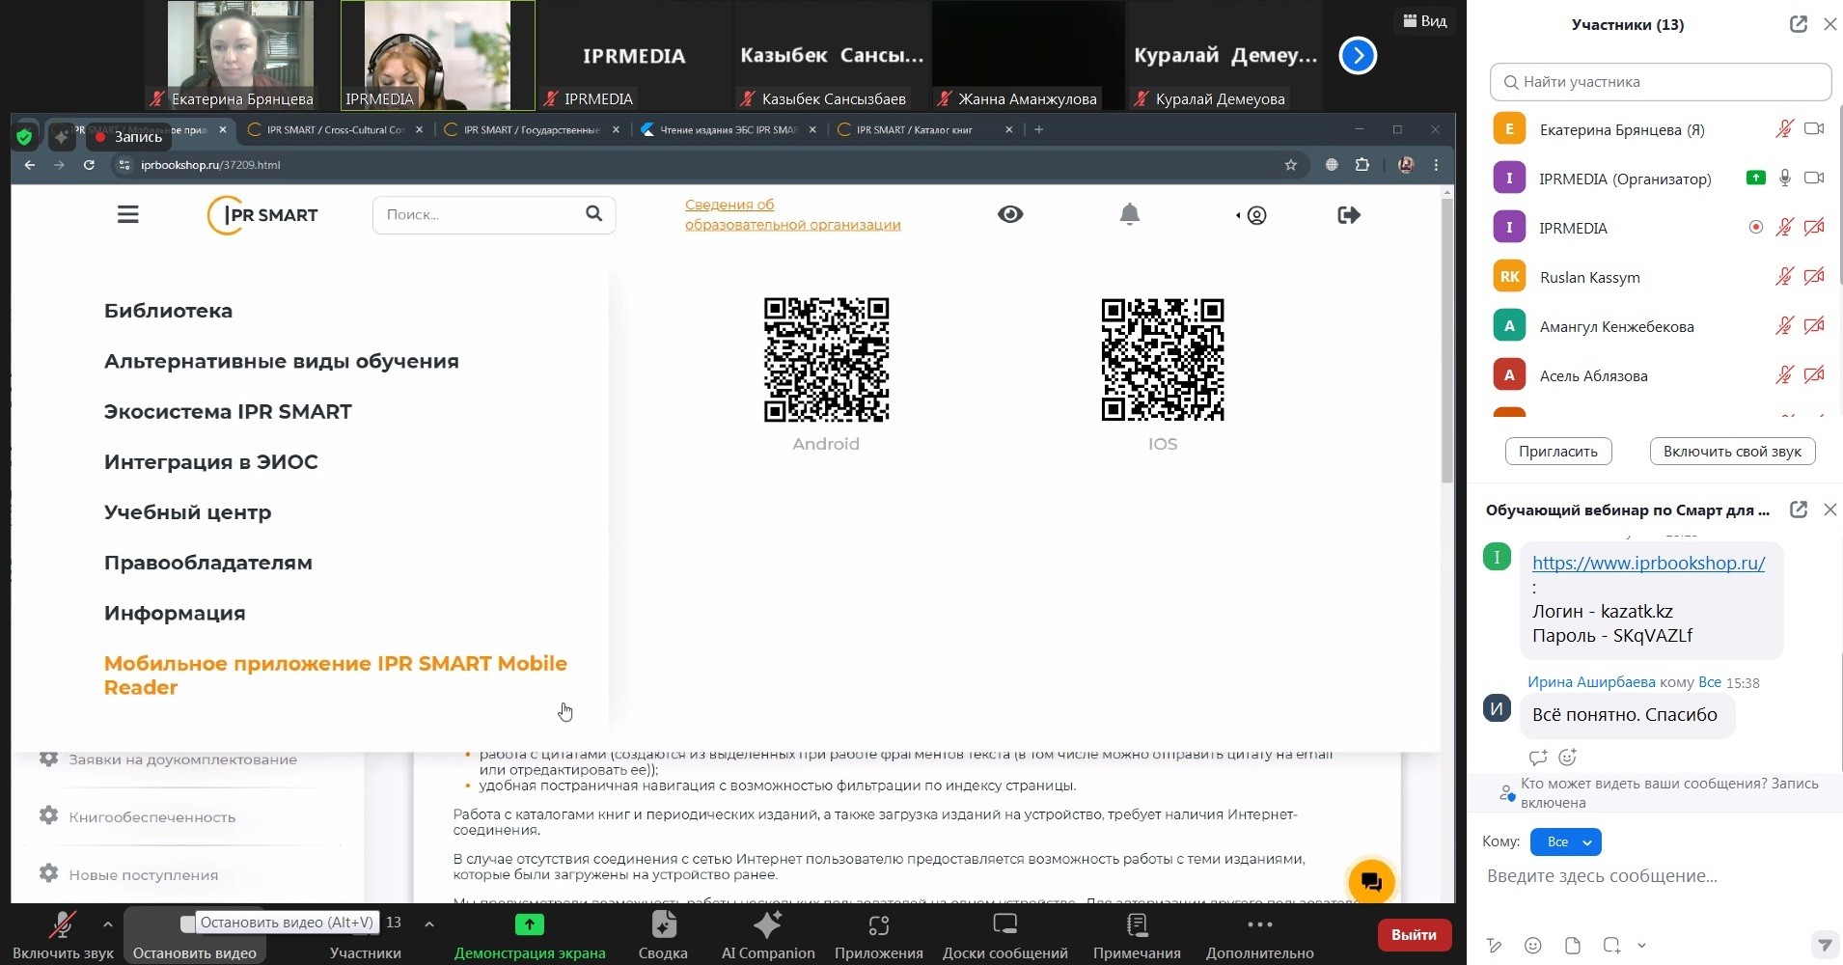The image size is (1843, 965).
Task: Click the red Выйти button
Action: tap(1414, 934)
